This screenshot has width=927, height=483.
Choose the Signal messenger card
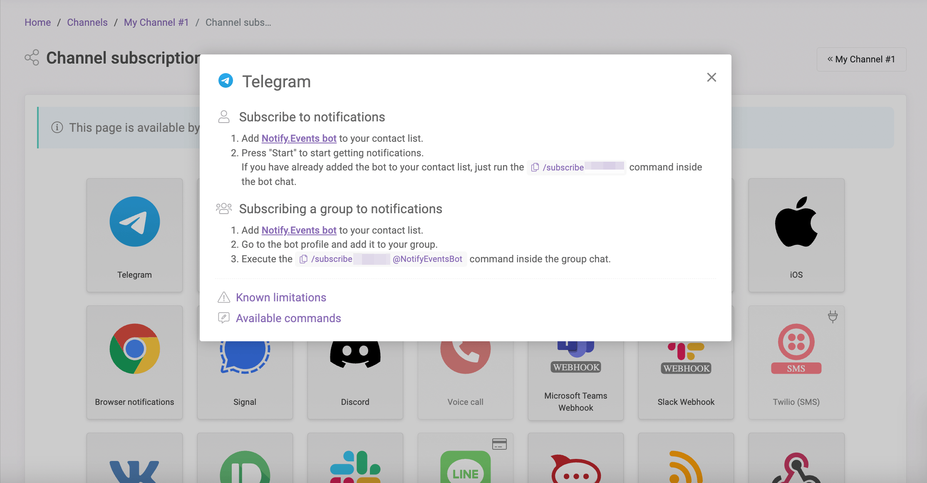click(245, 379)
